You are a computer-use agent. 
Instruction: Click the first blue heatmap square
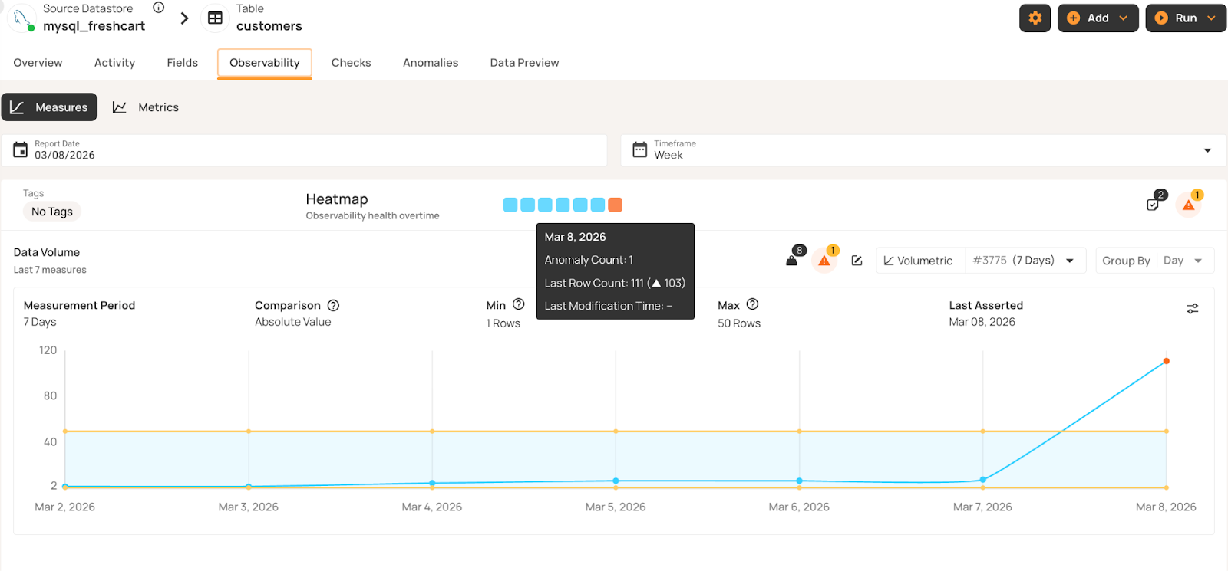510,205
